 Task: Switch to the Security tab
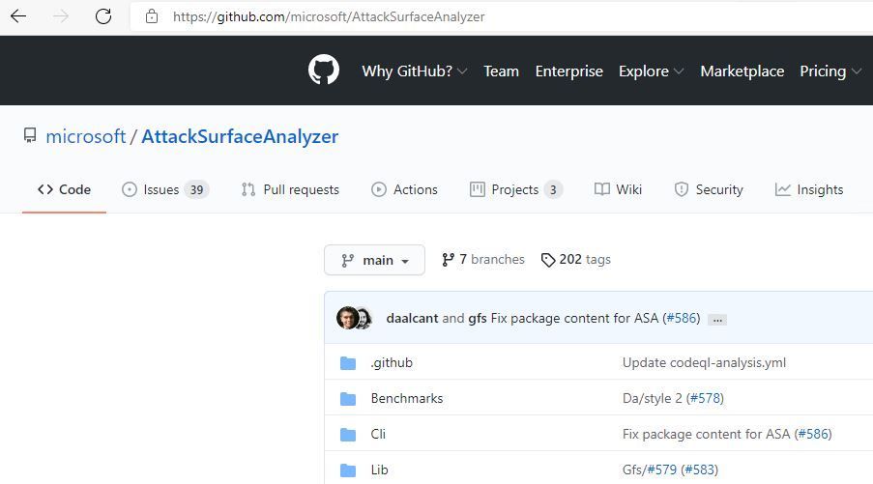pyautogui.click(x=709, y=189)
